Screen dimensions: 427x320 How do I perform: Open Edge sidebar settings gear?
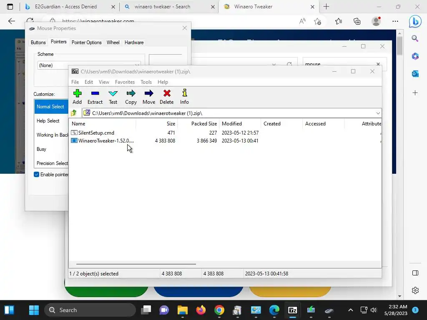tap(415, 290)
